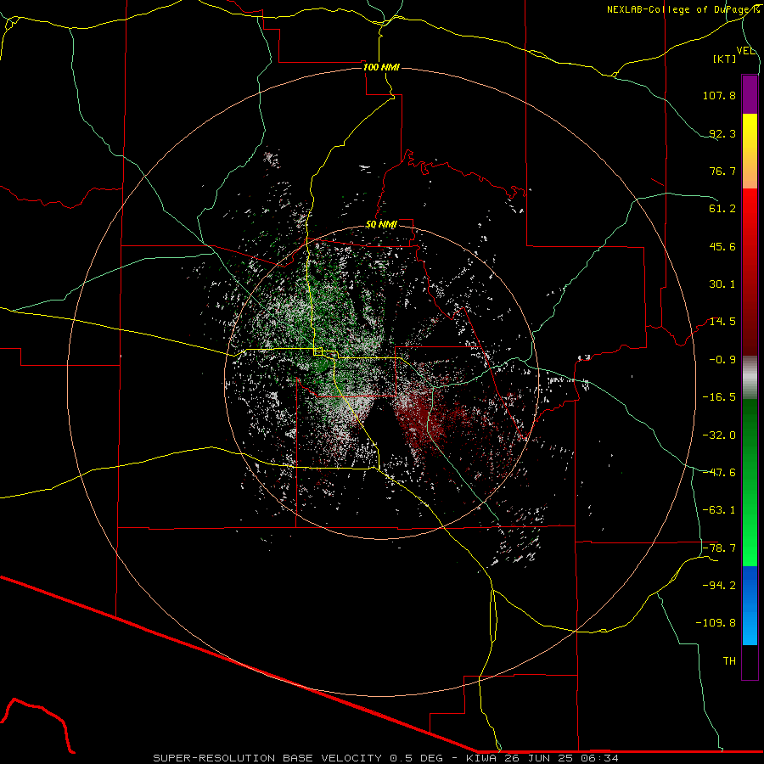Select the -109.8 velocity scale label

(x=716, y=623)
